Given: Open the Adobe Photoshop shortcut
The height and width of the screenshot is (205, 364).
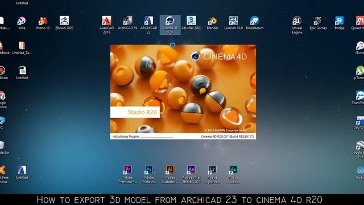Looking at the screenshot, I should pyautogui.click(x=149, y=175).
